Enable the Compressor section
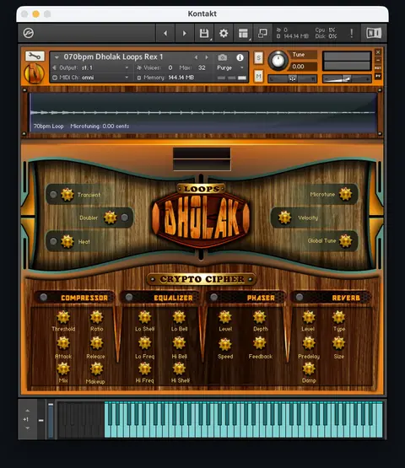This screenshot has height=468, width=405. pyautogui.click(x=44, y=298)
